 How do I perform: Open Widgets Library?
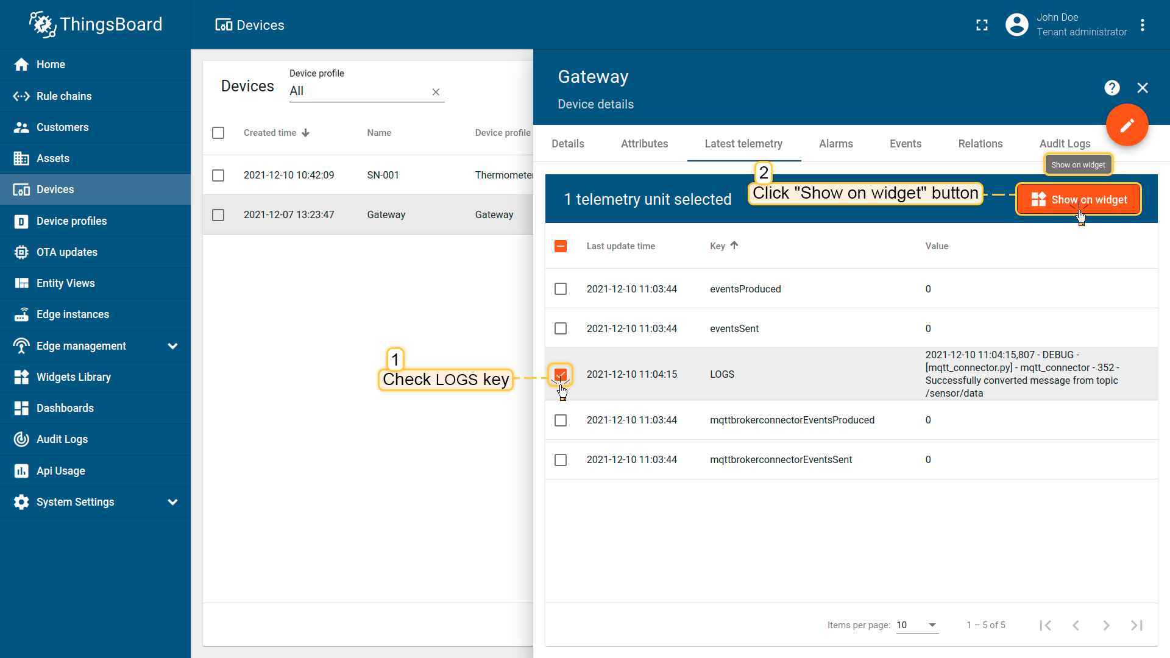coord(95,377)
